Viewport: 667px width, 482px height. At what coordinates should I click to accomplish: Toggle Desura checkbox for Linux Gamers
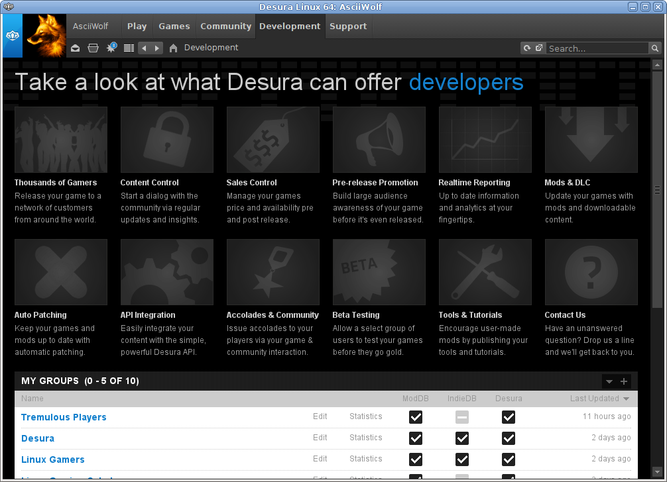(509, 459)
